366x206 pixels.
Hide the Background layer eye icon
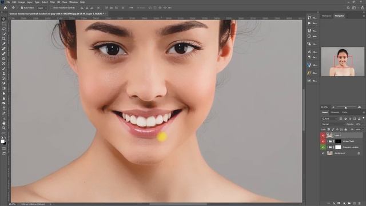323,153
